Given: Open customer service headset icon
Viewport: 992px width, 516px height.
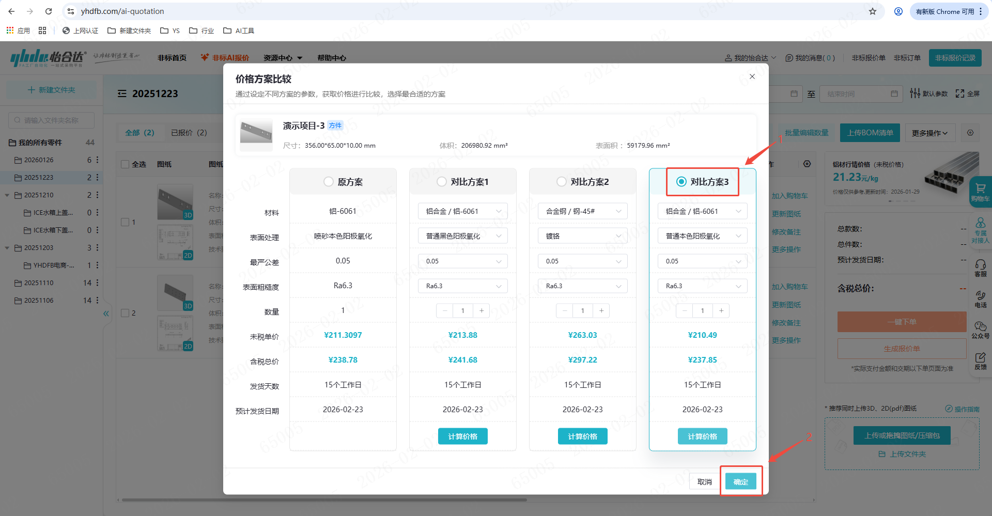Looking at the screenshot, I should [x=980, y=268].
